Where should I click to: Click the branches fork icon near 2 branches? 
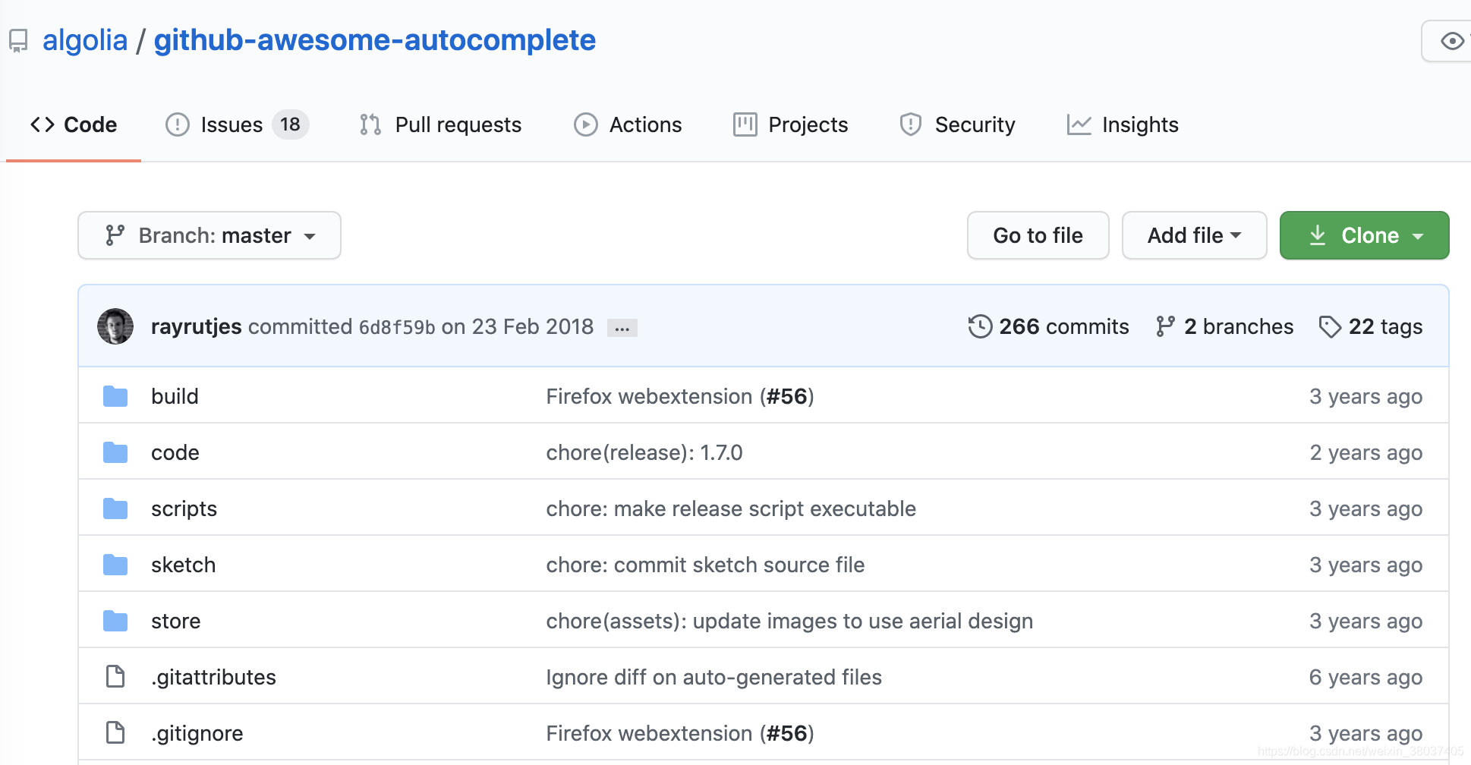click(1165, 326)
